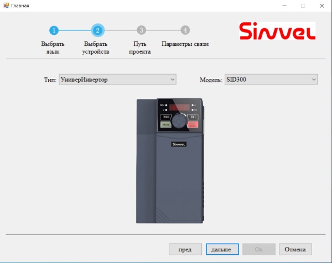Click the green RUN key on inverter image
The image size is (332, 263).
165,125
